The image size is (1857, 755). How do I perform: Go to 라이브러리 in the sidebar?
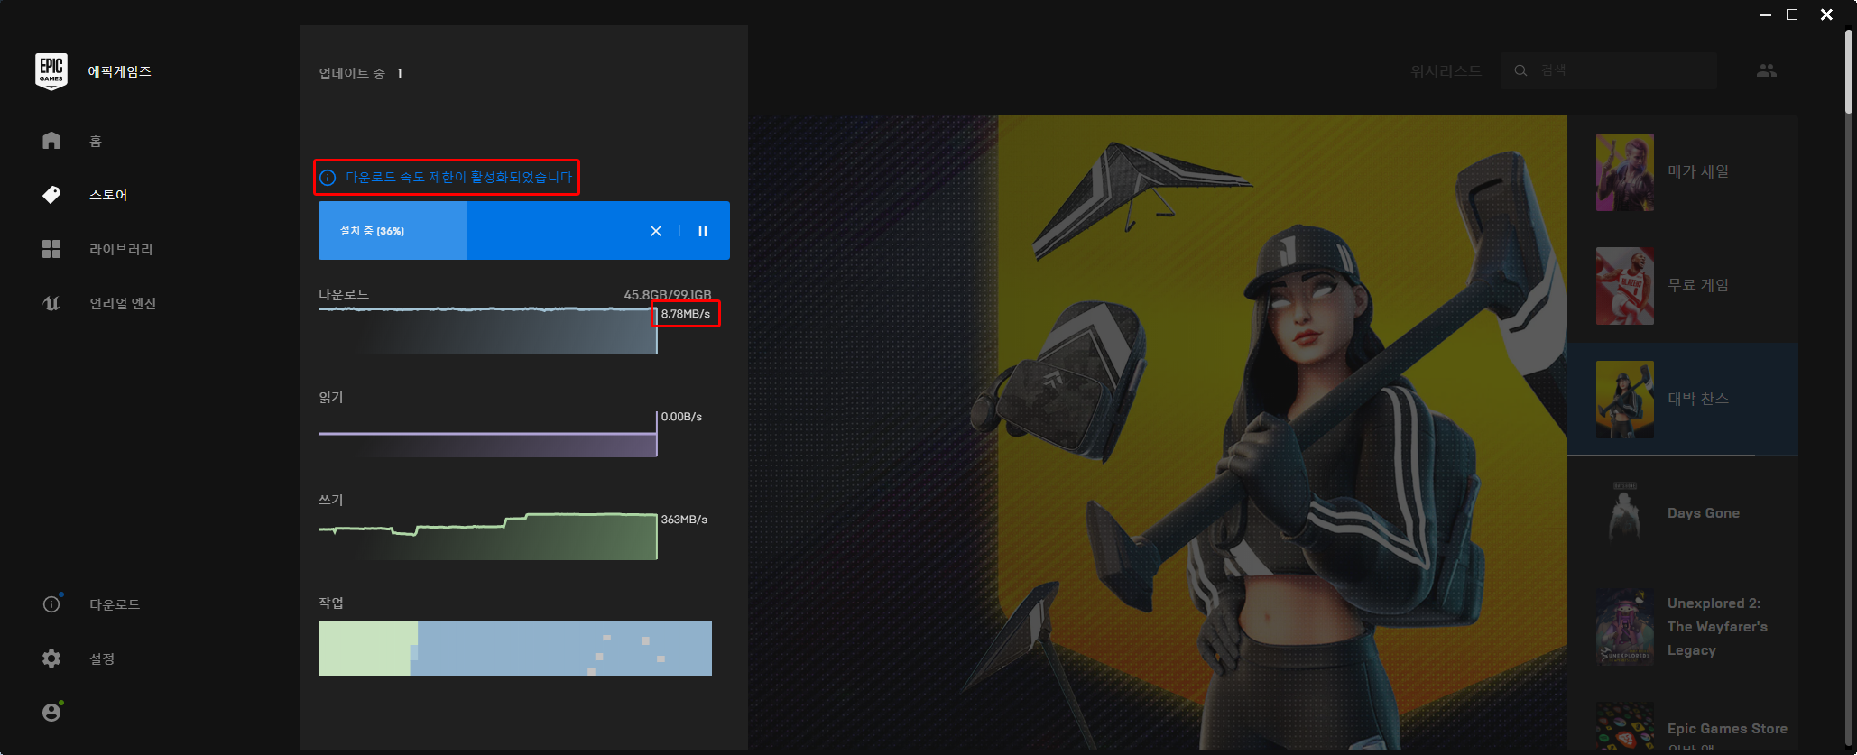(x=121, y=249)
